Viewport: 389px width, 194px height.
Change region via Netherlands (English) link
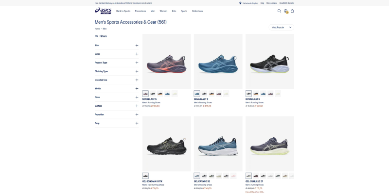(x=250, y=3)
